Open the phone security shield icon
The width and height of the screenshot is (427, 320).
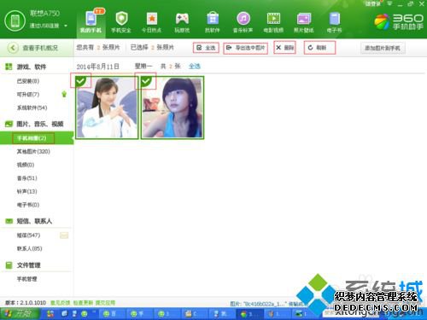point(121,19)
